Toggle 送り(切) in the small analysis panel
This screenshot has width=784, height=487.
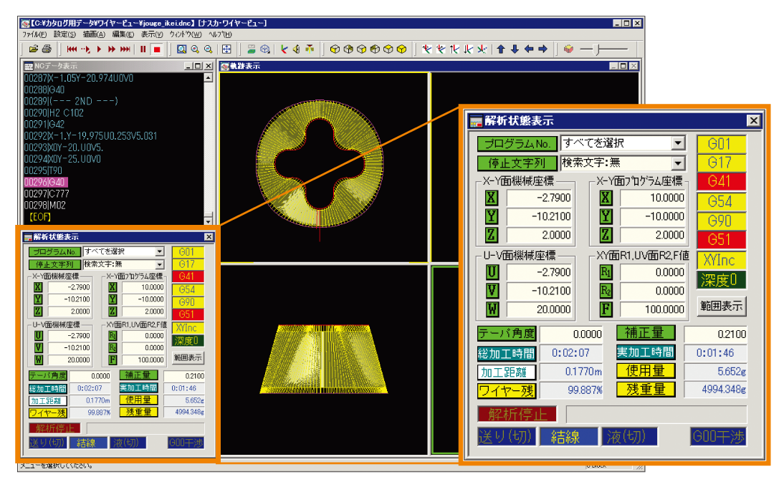click(x=47, y=443)
